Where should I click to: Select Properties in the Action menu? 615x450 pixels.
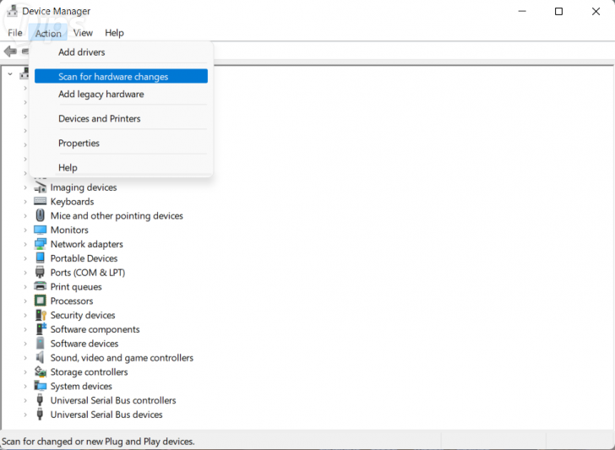coord(121,143)
